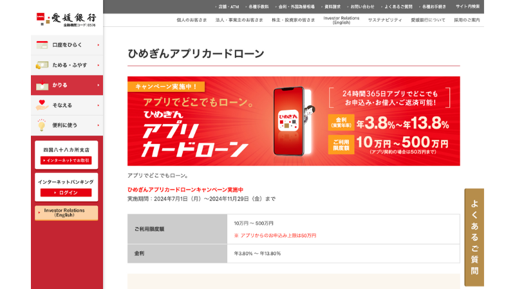Click the card icon beside 口座をひらく
Viewport: 515px width, 289px height.
42,45
